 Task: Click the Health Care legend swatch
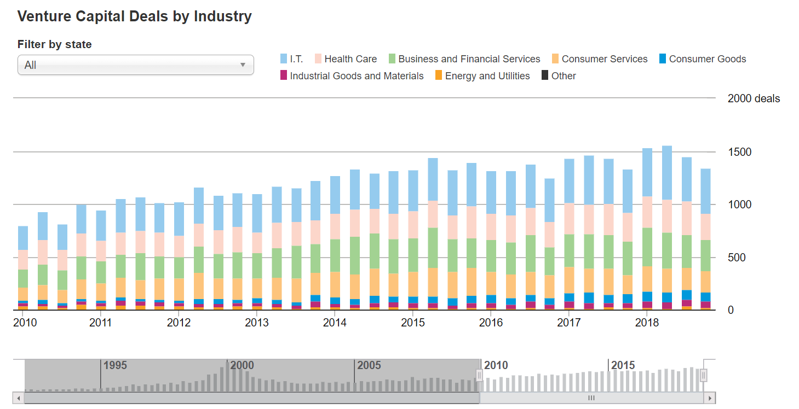(318, 59)
